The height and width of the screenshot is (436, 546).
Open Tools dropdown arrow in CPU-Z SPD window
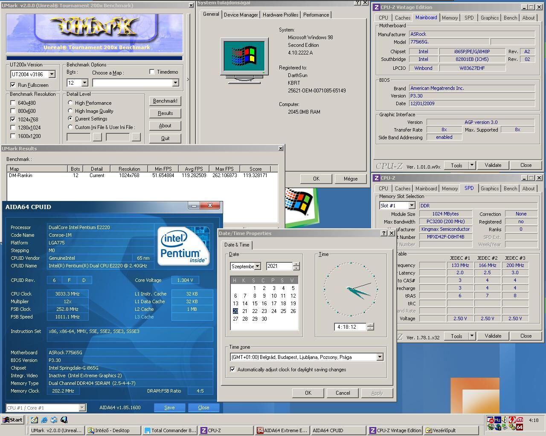[472, 336]
